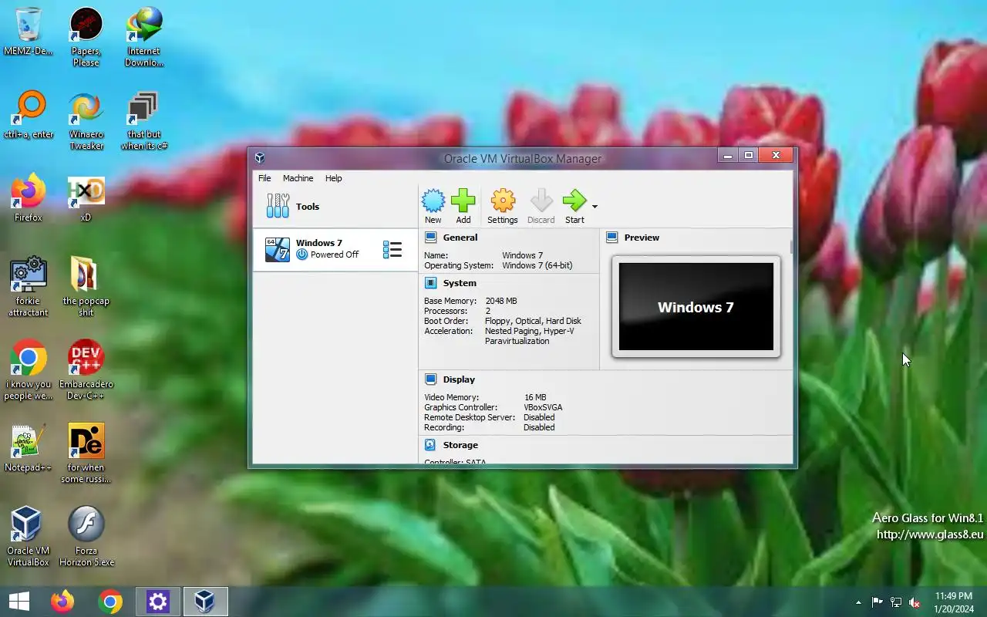Select Tools in VirtualBox sidebar

coord(335,207)
